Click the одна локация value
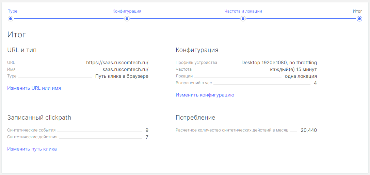370x175 pixels. [x=301, y=76]
